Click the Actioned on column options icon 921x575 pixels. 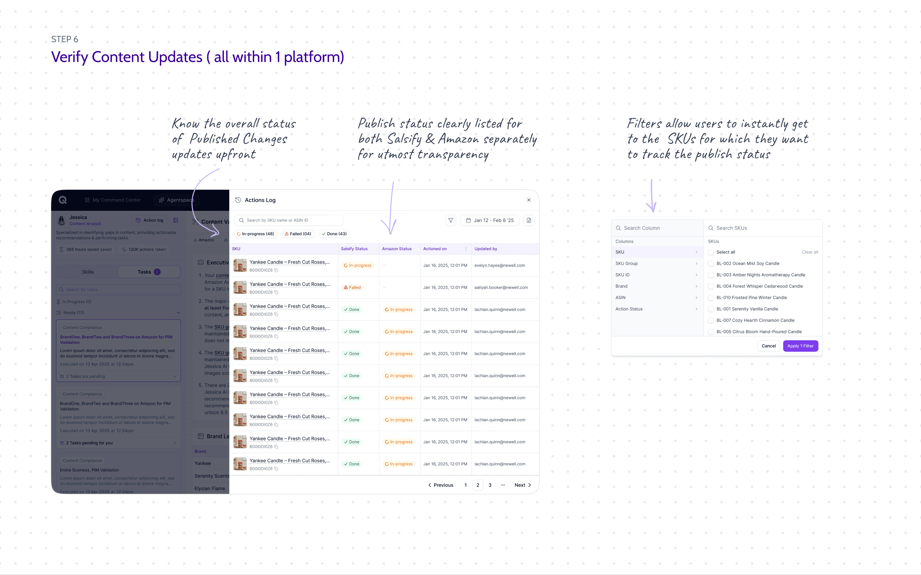click(x=466, y=249)
